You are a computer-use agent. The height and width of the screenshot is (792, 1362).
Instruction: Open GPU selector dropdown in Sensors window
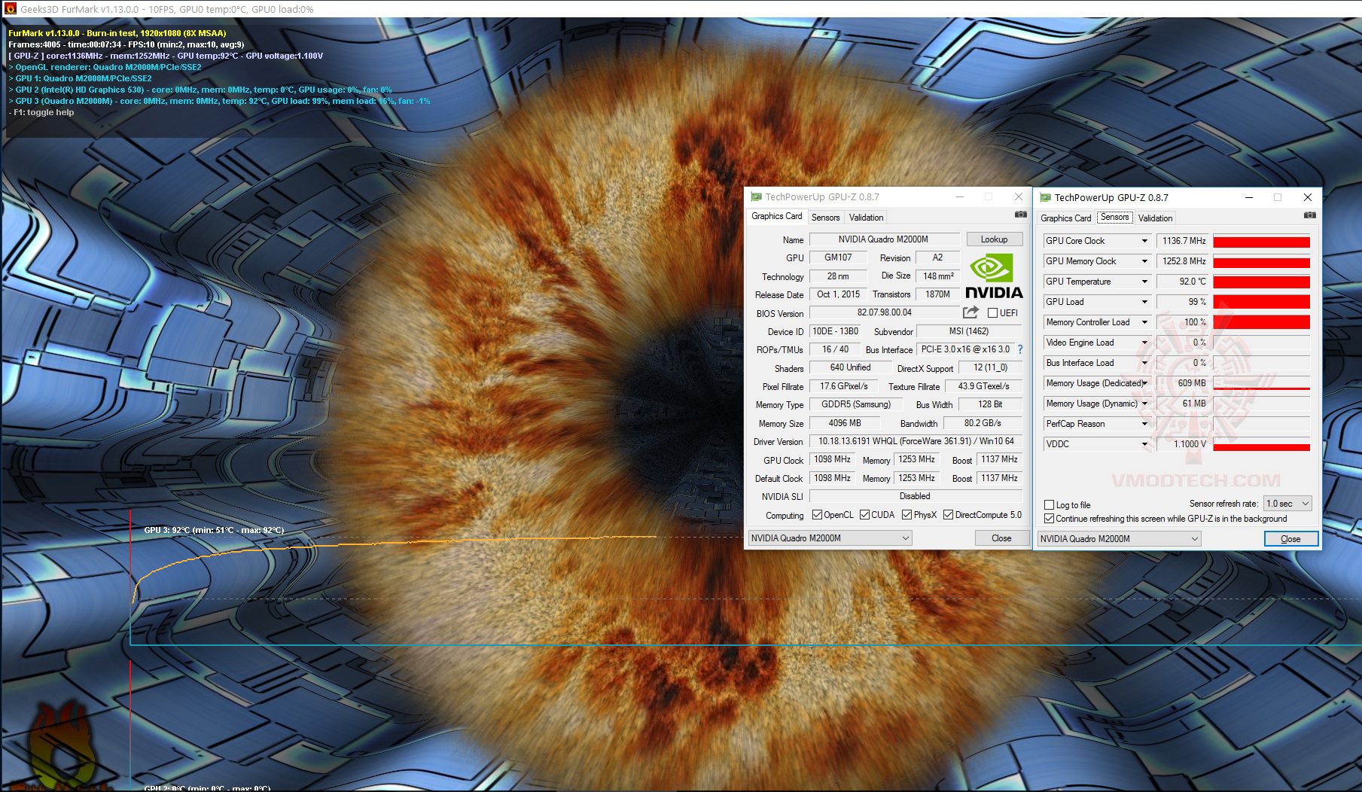[1119, 539]
